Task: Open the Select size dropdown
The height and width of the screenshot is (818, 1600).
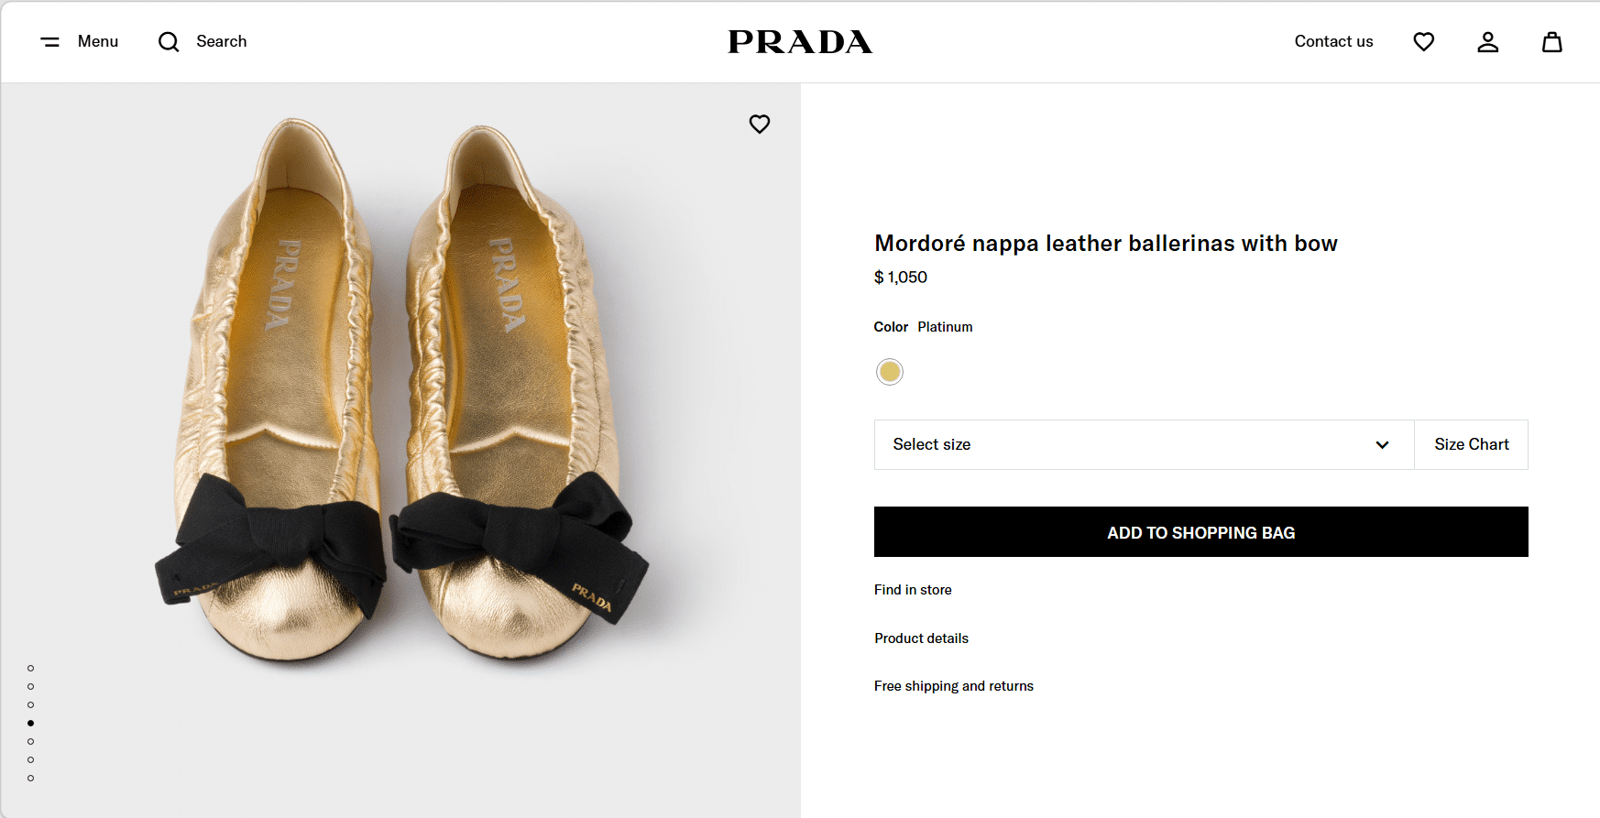Action: [1144, 444]
